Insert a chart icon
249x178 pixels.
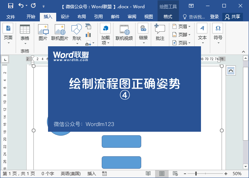coord(88,35)
